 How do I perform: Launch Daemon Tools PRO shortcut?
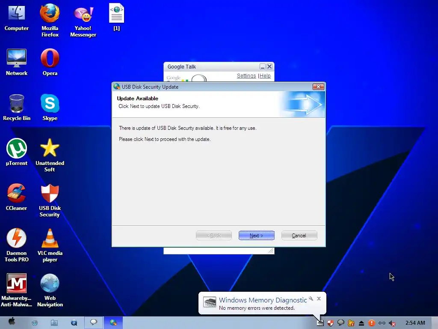(17, 245)
